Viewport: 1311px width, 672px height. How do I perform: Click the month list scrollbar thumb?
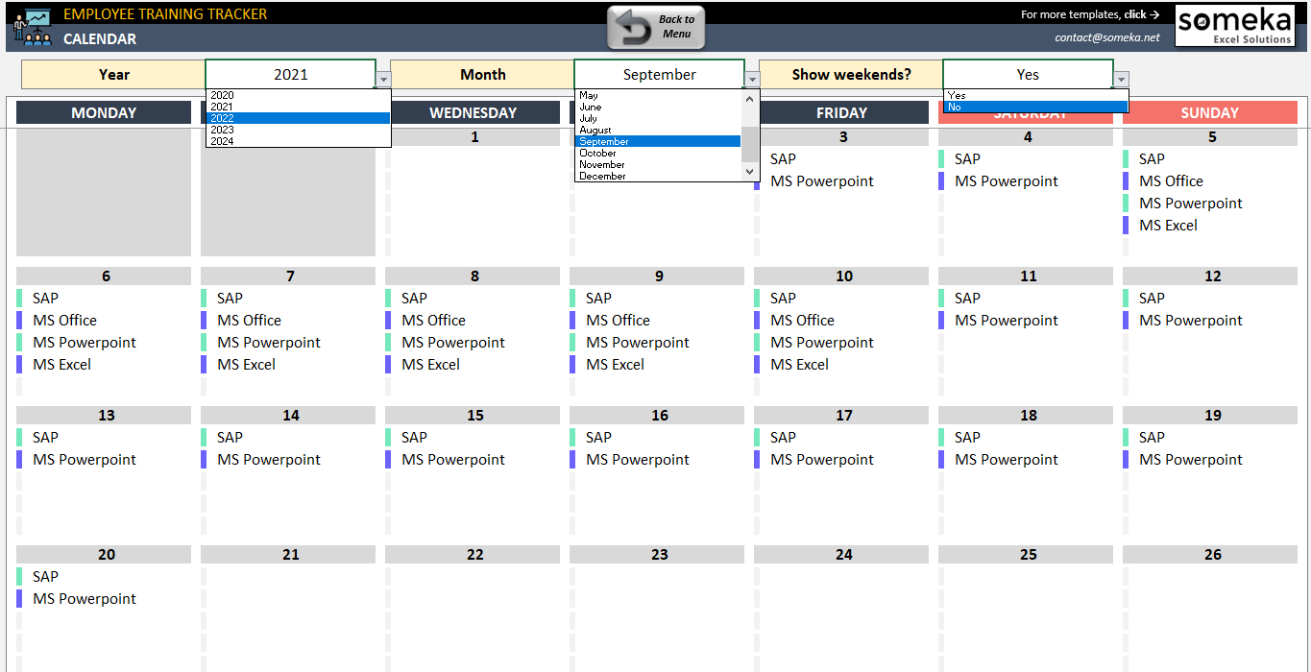[x=751, y=144]
